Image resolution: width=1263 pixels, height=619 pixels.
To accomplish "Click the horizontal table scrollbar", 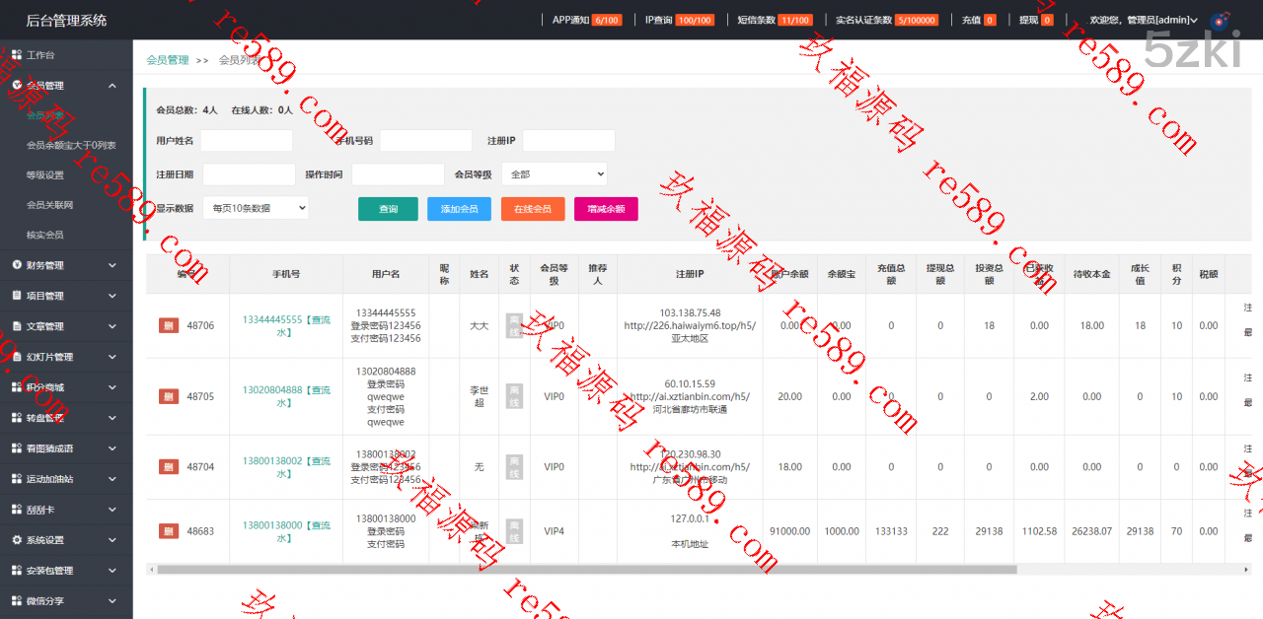I will tap(586, 569).
